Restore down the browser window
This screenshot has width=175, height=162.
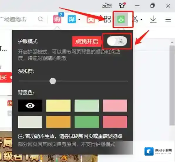tap(153, 5)
